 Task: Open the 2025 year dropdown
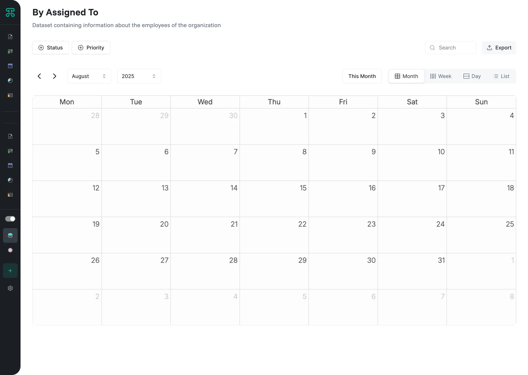139,76
